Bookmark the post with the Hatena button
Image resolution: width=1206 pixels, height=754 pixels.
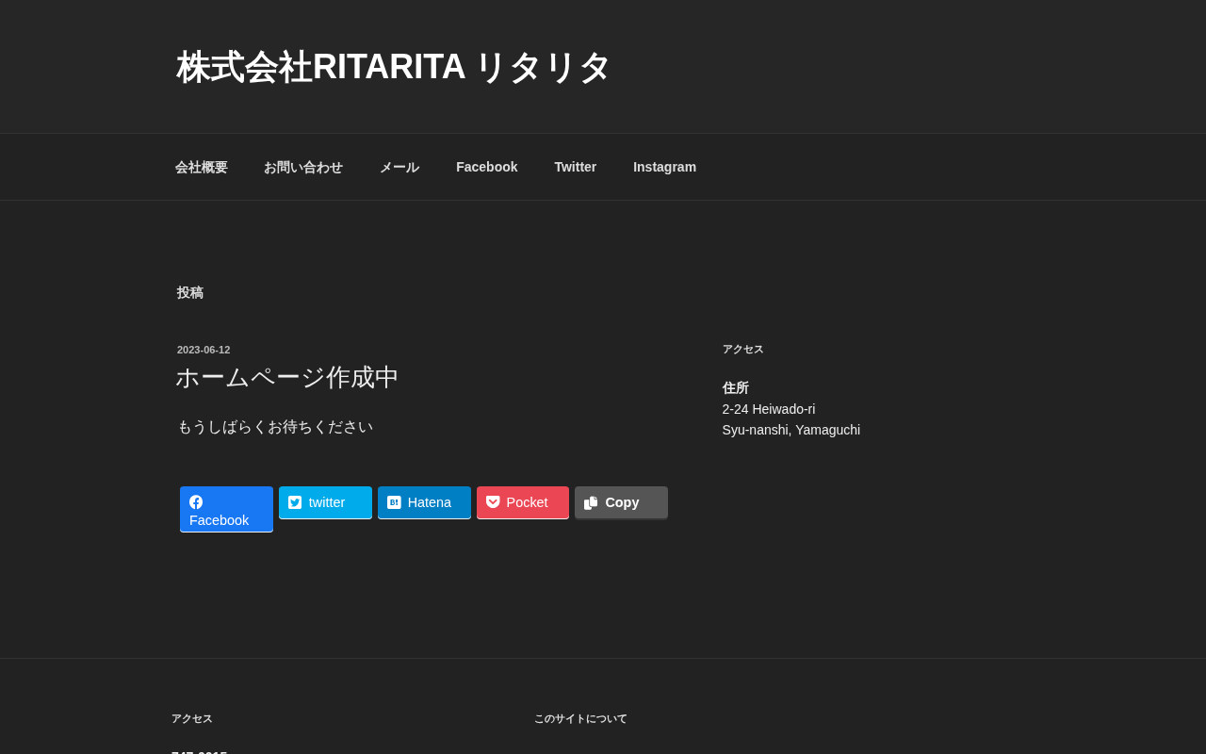[424, 502]
